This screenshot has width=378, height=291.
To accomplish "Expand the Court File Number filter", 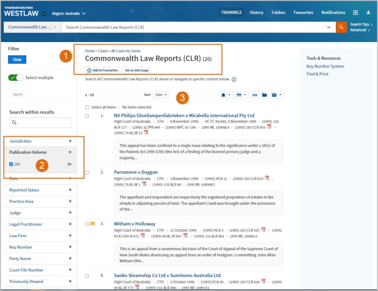I will click(70, 270).
